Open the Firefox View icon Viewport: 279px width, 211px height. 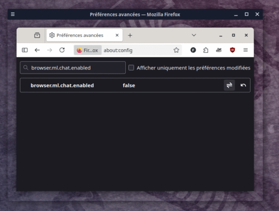(x=37, y=35)
